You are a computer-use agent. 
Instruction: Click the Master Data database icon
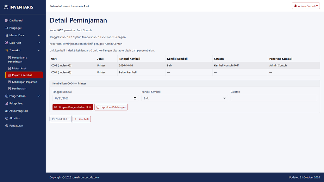point(7,35)
